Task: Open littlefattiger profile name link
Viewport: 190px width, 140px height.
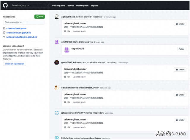Action: click(67, 138)
